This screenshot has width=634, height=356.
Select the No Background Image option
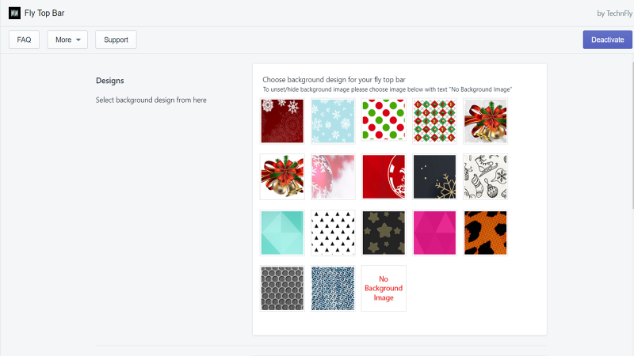click(384, 288)
